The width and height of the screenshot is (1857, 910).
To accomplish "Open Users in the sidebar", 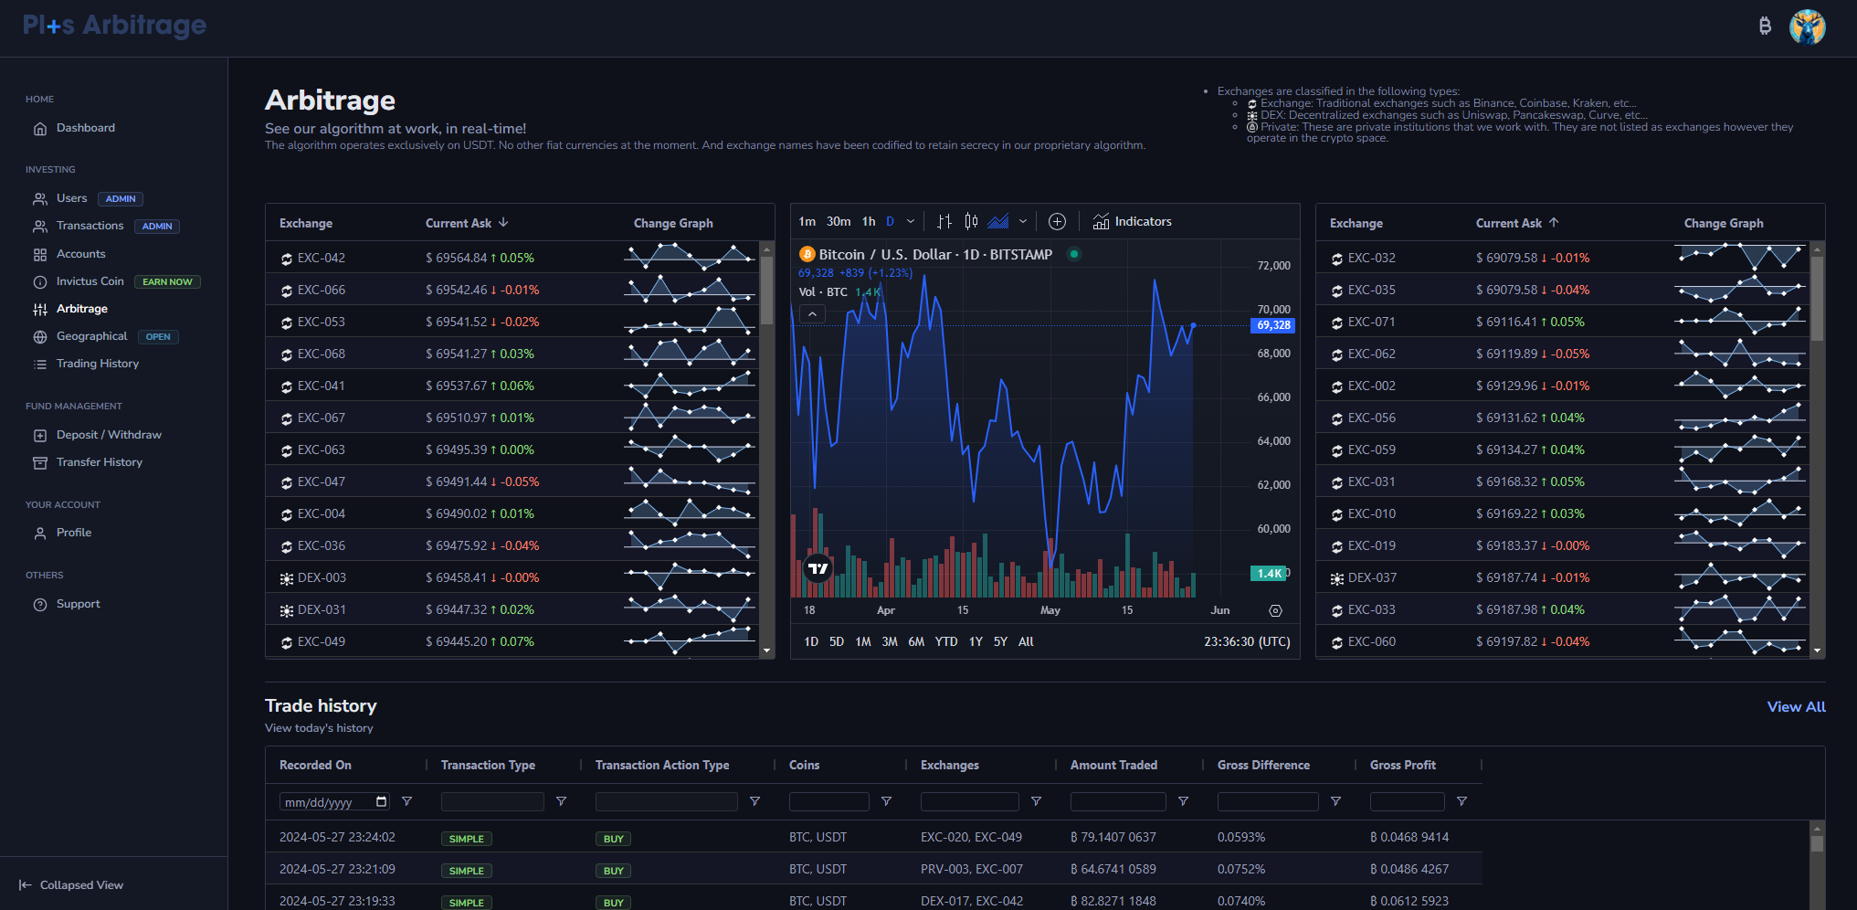I will tap(71, 198).
